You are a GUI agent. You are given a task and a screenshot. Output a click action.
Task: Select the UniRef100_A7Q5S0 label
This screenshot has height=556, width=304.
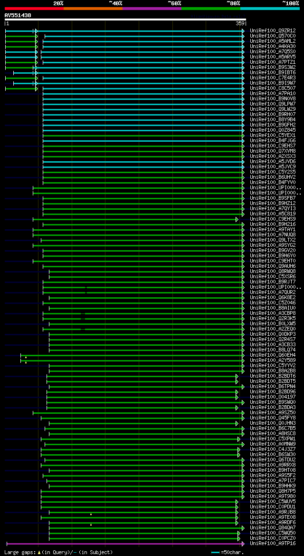point(273,52)
